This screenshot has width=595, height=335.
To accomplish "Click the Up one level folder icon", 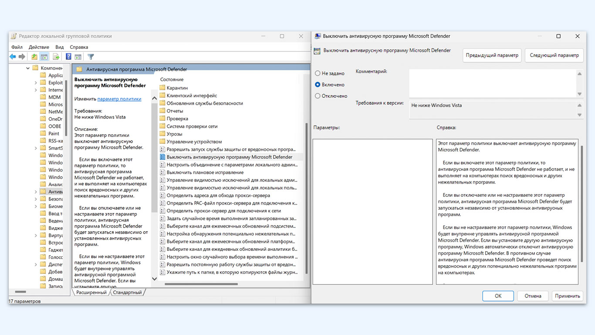I will (x=34, y=57).
